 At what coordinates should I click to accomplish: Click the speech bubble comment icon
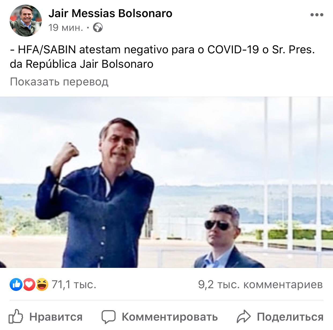[109, 317]
